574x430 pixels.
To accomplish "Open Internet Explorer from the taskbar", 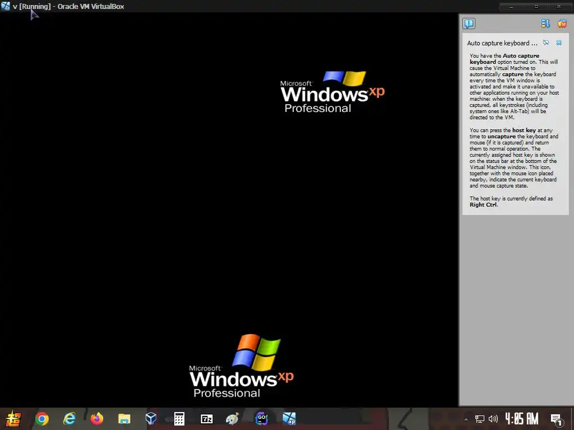I will click(x=70, y=419).
